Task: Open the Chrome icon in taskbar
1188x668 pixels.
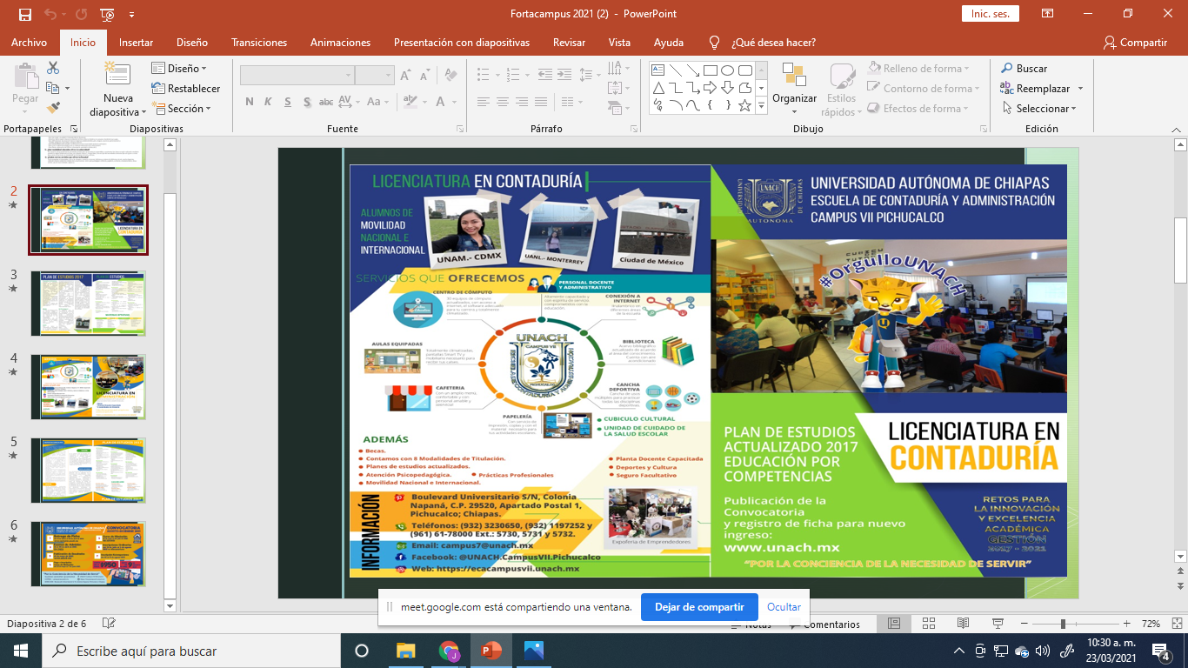Action: [449, 651]
